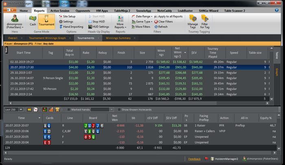Click the colored grid icon in hands toolbar
285x165 pixels.
(45, 109)
